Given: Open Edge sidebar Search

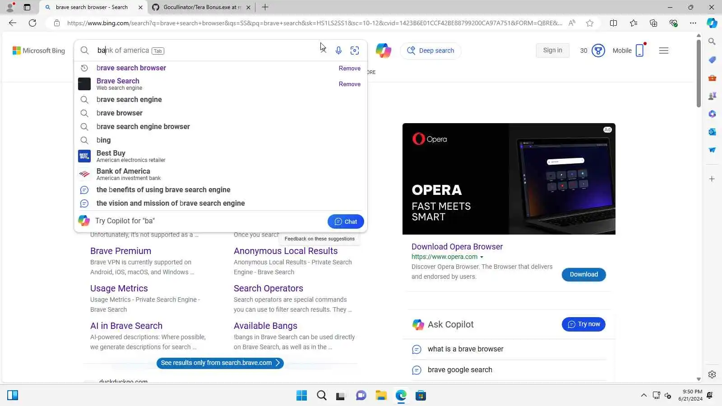Looking at the screenshot, I should coord(712,42).
